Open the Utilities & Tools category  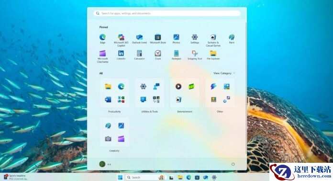point(149,93)
